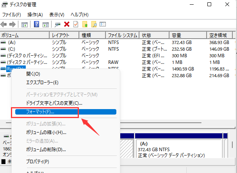
Task: Click the NTFS cell in (C:) row
Action: coord(114,49)
